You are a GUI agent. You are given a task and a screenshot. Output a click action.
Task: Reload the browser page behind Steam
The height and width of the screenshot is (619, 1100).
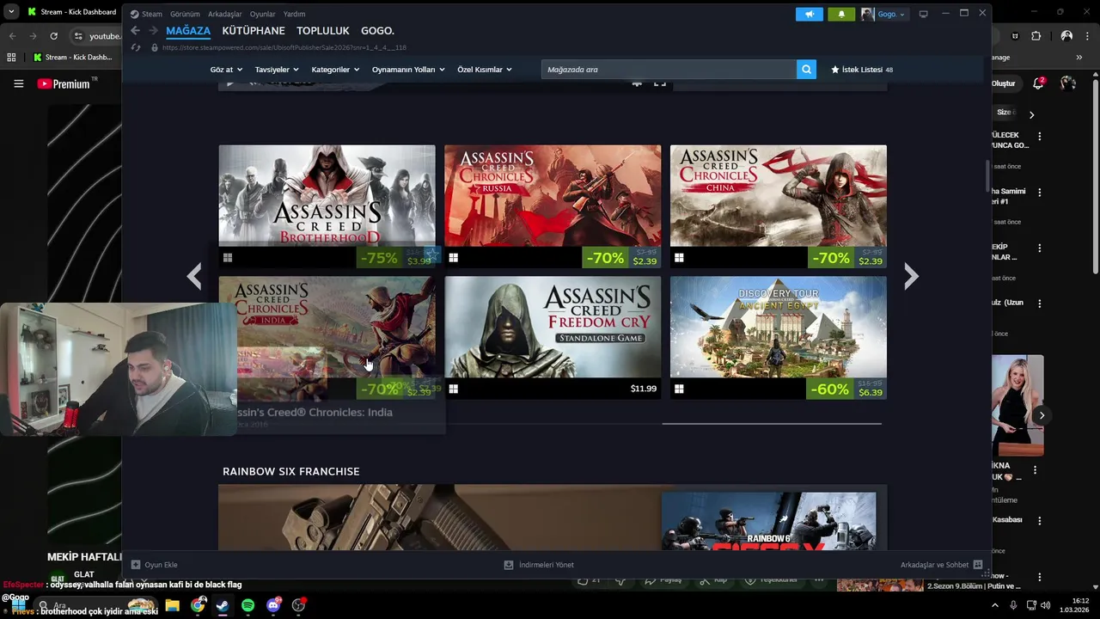(x=53, y=36)
